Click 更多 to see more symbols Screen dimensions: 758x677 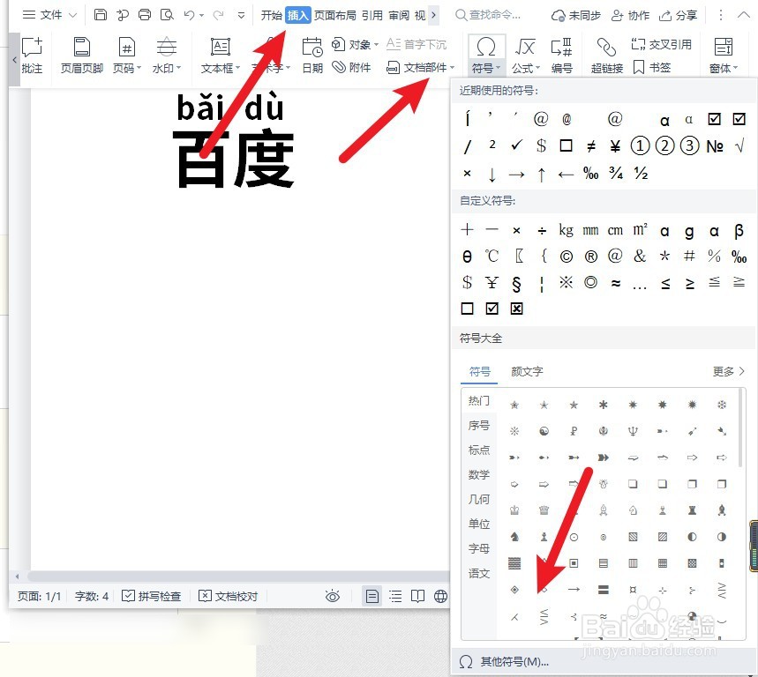(727, 371)
